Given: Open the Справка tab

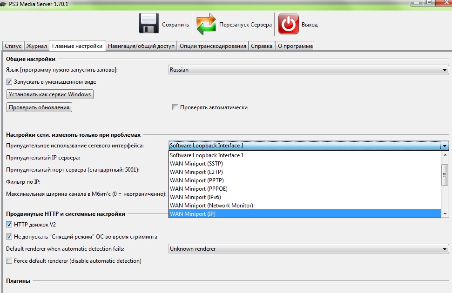Looking at the screenshot, I should tap(262, 46).
